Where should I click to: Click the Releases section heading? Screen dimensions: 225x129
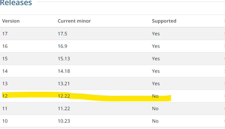pyautogui.click(x=16, y=3)
